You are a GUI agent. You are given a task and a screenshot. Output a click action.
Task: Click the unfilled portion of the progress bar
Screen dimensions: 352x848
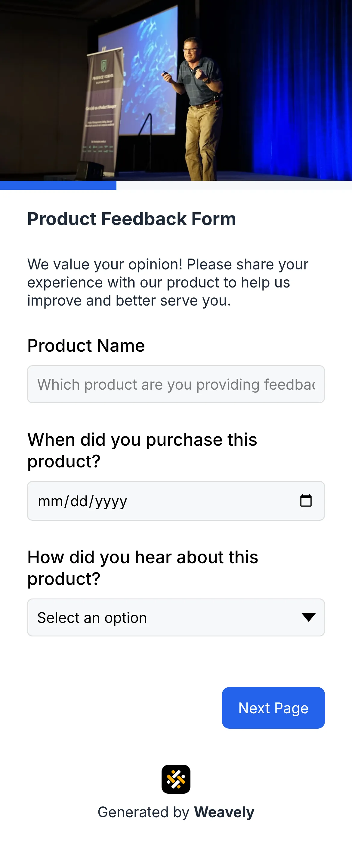point(230,186)
